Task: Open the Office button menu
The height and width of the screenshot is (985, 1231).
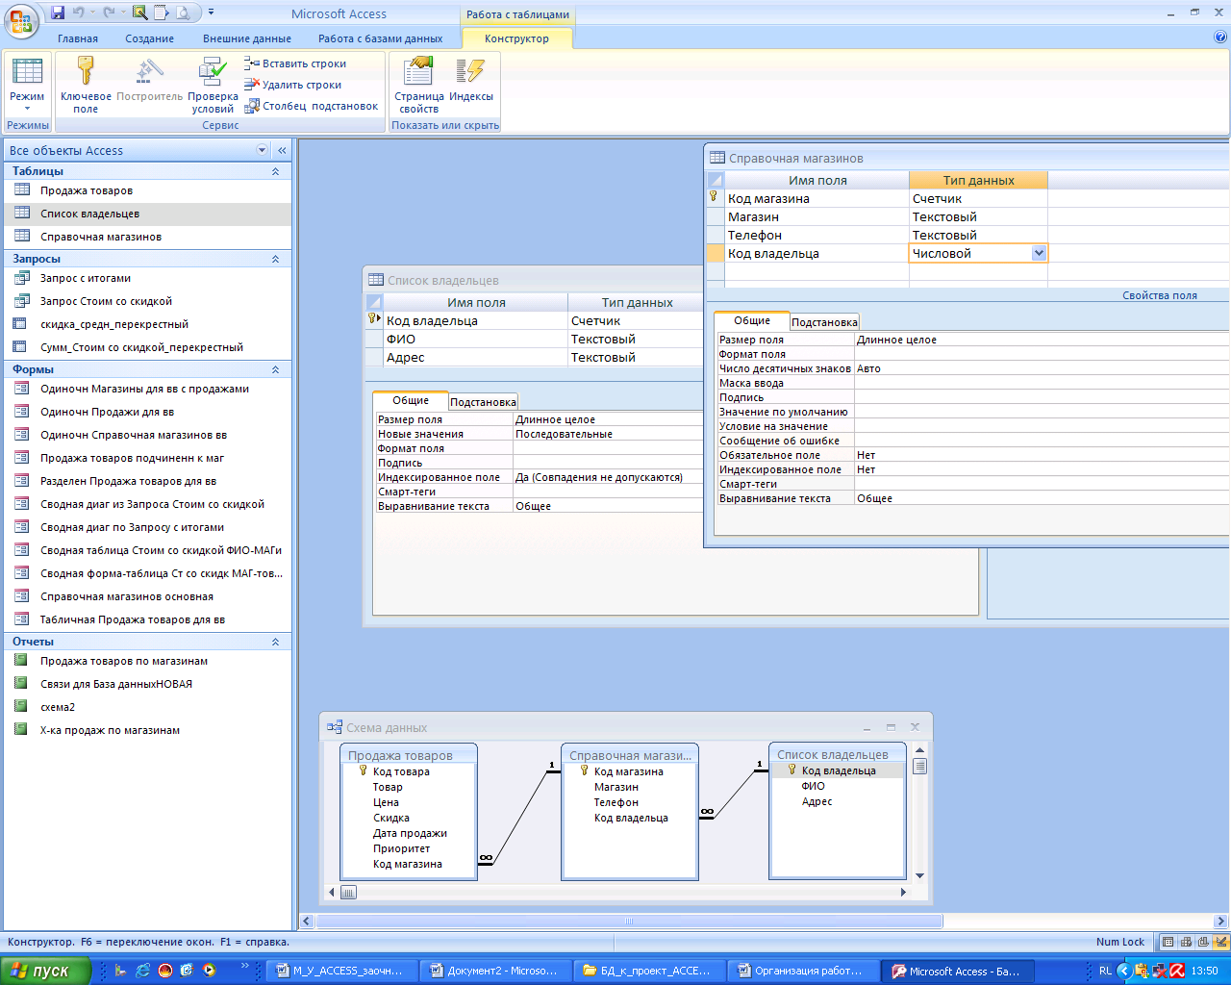Action: click(x=21, y=19)
